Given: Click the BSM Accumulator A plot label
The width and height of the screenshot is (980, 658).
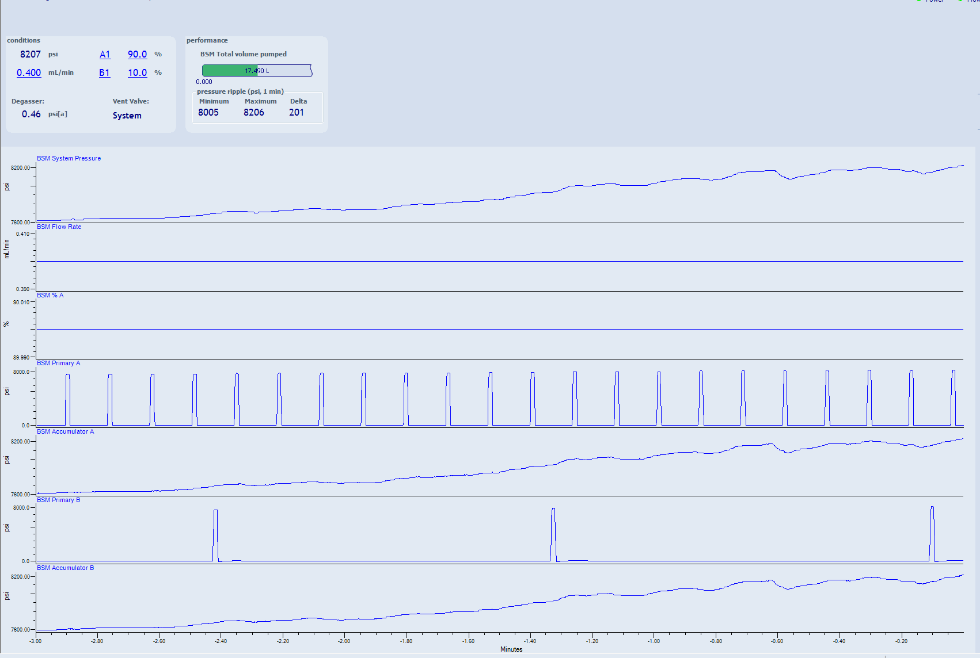Looking at the screenshot, I should point(65,431).
